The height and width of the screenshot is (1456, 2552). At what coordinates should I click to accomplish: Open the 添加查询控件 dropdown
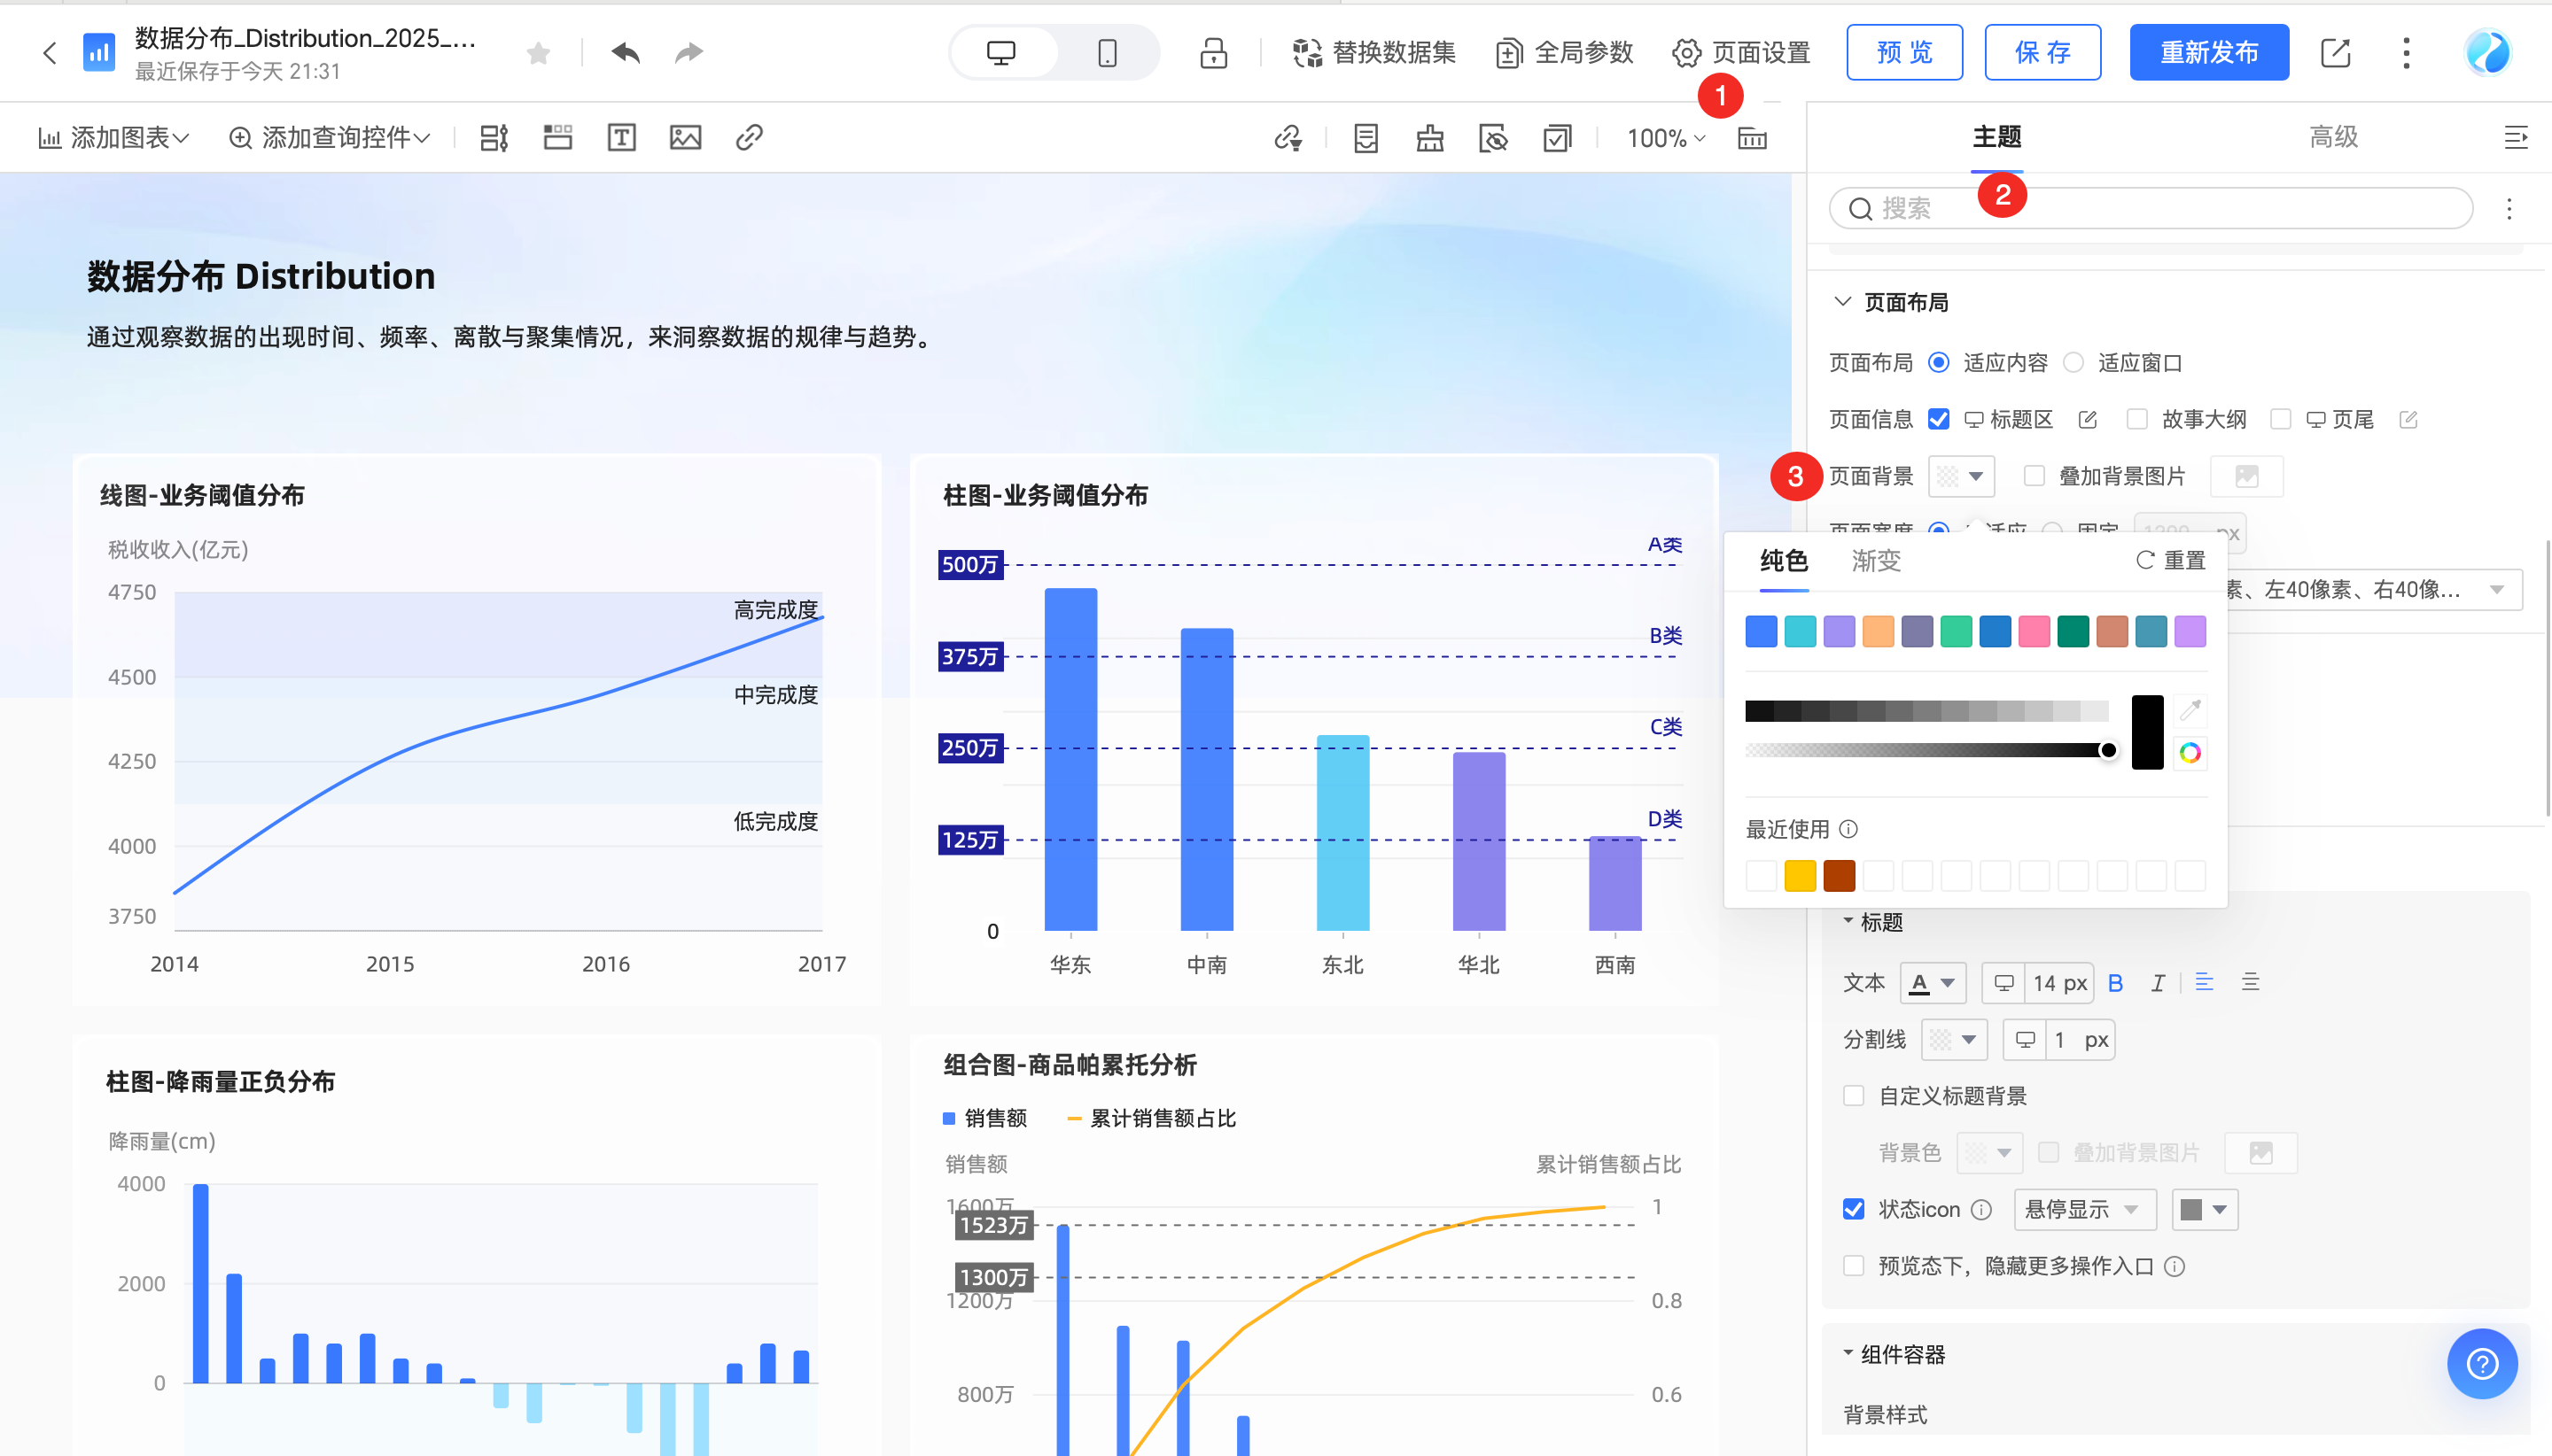click(x=329, y=138)
